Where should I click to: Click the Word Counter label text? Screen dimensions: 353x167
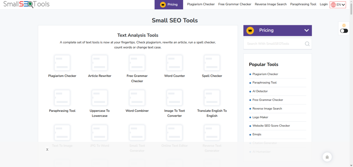click(x=174, y=76)
